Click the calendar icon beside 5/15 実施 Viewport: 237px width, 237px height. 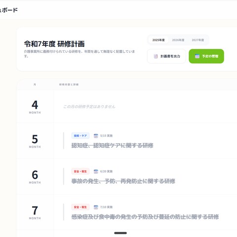click(96, 136)
